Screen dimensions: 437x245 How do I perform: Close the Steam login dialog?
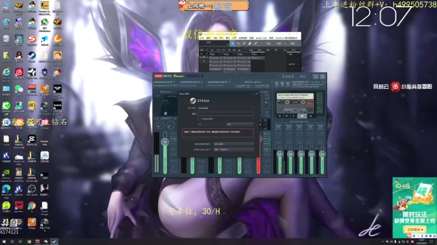257,94
